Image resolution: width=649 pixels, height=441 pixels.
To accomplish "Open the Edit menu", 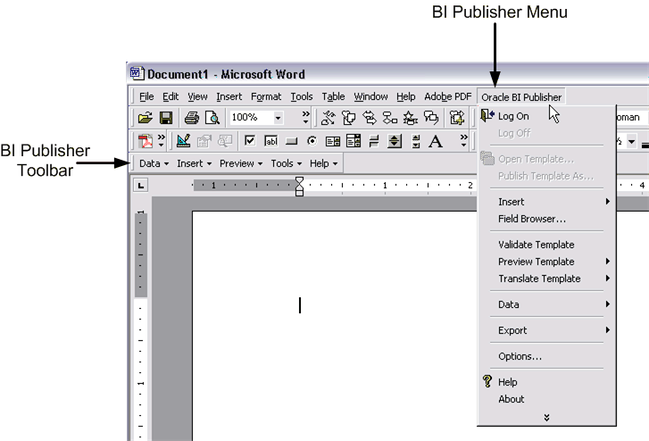I will click(171, 97).
